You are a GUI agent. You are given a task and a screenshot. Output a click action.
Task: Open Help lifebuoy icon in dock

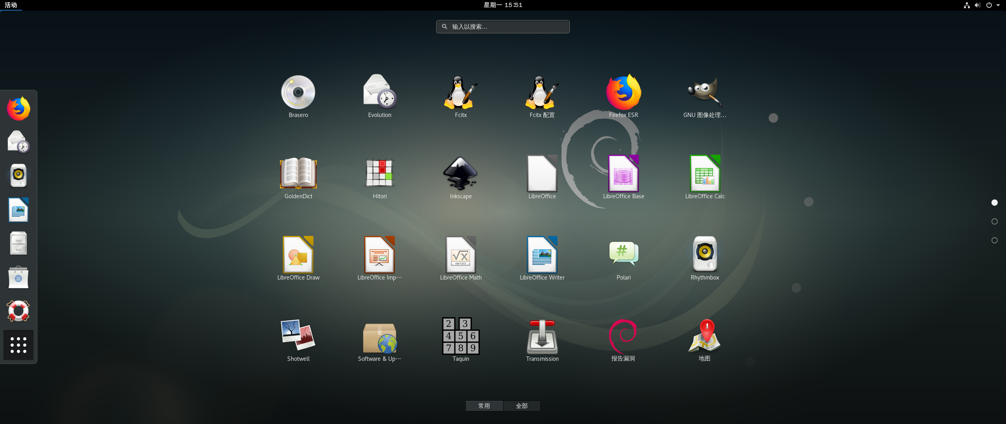(18, 311)
